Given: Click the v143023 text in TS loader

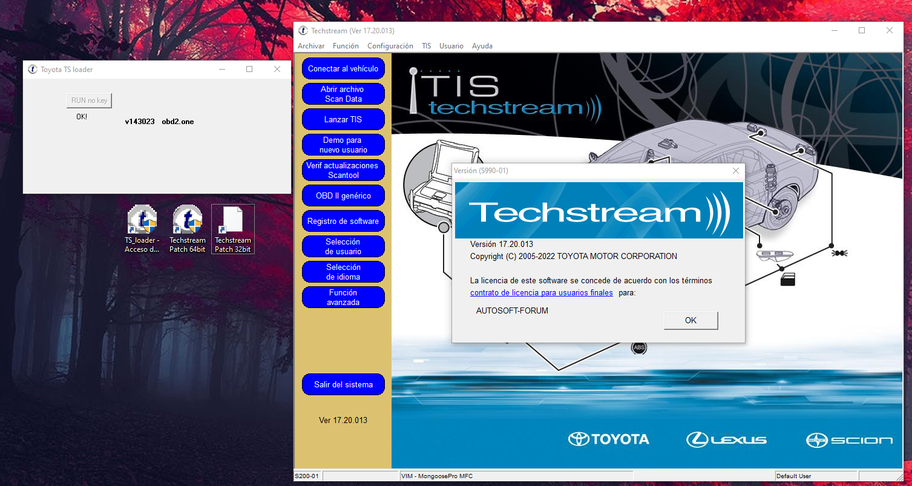Looking at the screenshot, I should point(140,122).
